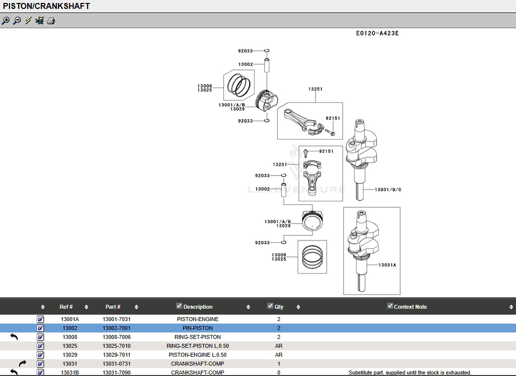Disable the Context Note column checkbox
Screen dimensions: 516x376
pyautogui.click(x=390, y=306)
